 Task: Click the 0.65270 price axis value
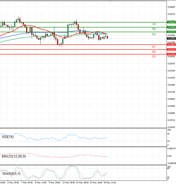click(171, 14)
